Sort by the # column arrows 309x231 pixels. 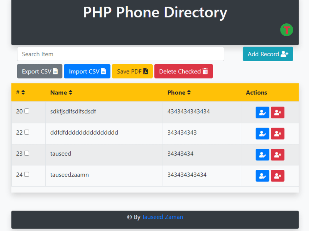[x=23, y=92]
